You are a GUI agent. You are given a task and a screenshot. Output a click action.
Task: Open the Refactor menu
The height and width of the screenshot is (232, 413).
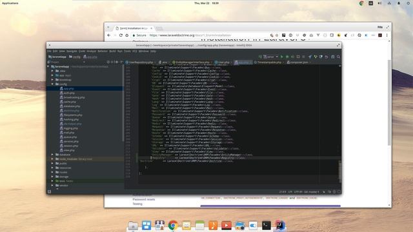103,51
